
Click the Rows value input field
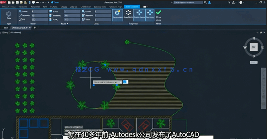coord(72,11)
